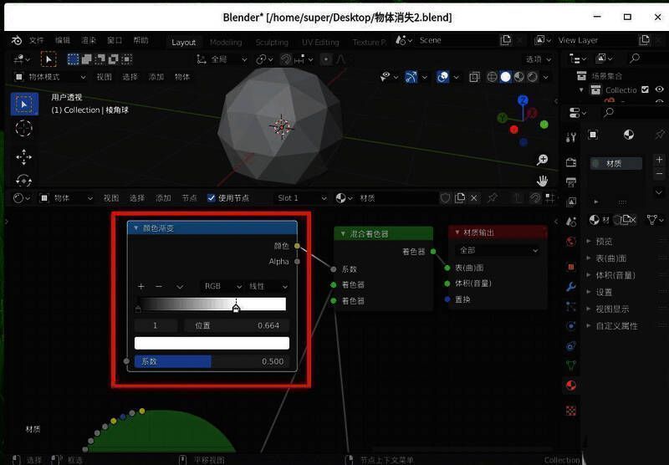Expand the 表(曲)面 panel
This screenshot has height=465, width=669.
(x=610, y=258)
